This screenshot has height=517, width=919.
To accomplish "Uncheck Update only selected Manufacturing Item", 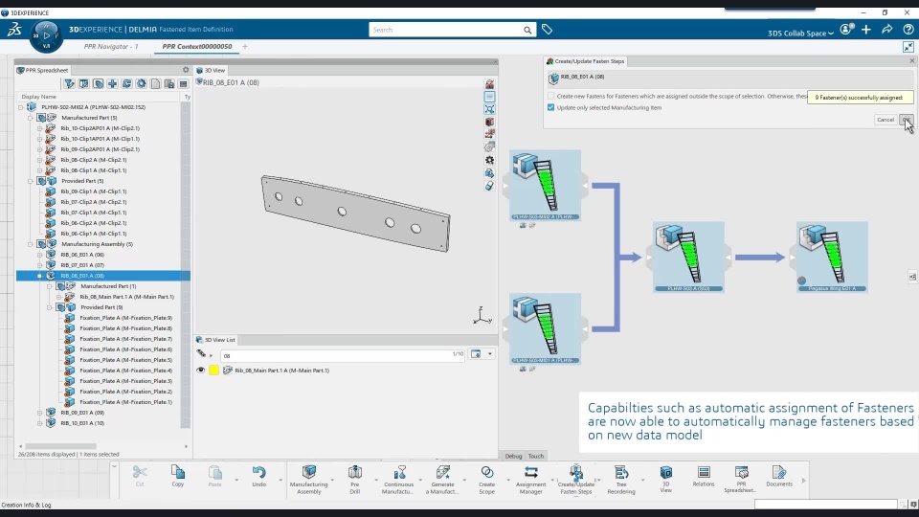I will click(551, 108).
